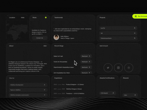The height and width of the screenshot is (110, 147).
Task: Toggle the green Mode switch dot
Action: coord(46,18)
